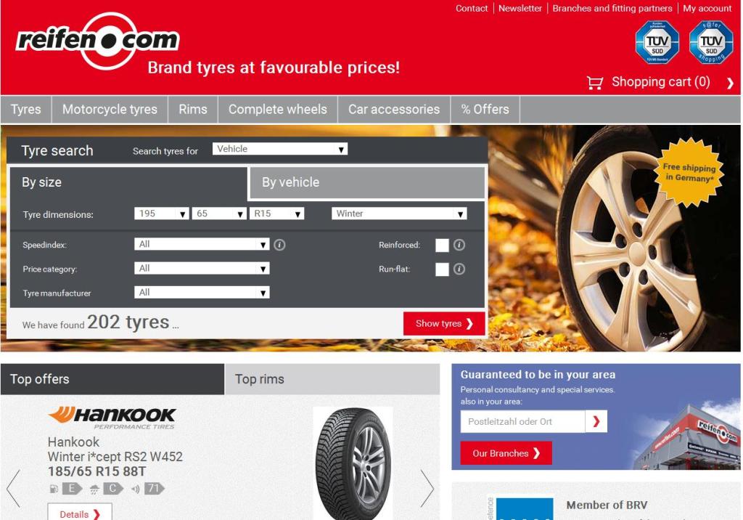
Task: Open Search tyres for Vehicle dropdown
Action: [x=279, y=149]
